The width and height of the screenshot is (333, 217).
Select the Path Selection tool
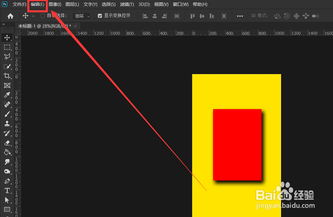click(x=7, y=200)
